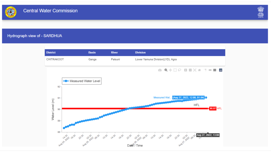The width and height of the screenshot is (271, 152).
Task: Zoom in using the plus icon
Action: coord(186,70)
